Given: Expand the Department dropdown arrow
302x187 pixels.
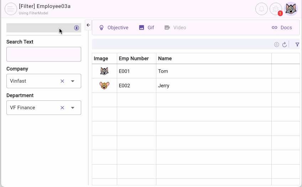Looking at the screenshot, I should point(73,108).
